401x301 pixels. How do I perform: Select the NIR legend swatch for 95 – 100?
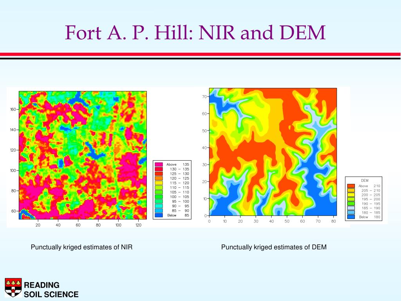(159, 201)
